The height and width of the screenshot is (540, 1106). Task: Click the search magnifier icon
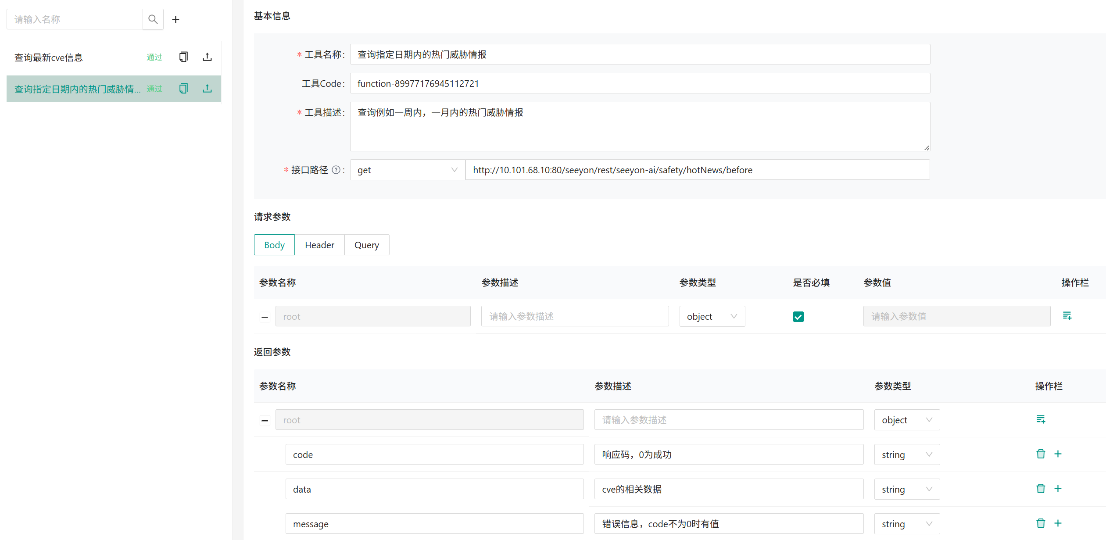[153, 19]
